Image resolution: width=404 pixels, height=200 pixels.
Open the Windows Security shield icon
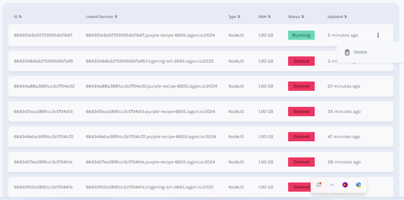358,185
